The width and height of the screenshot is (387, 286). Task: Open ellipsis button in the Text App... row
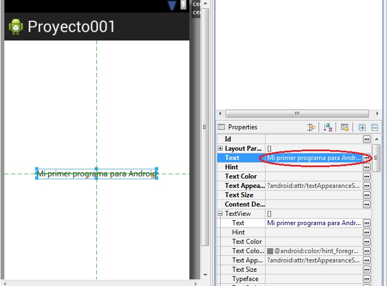pos(367,260)
